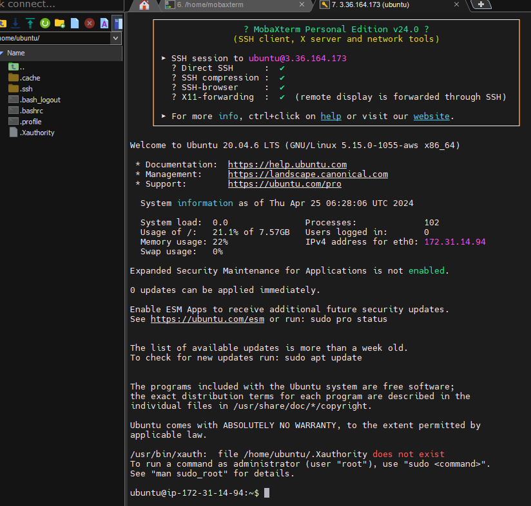The image size is (531, 506).
Task: Click the help link in MobaXterm banner
Action: pos(331,117)
